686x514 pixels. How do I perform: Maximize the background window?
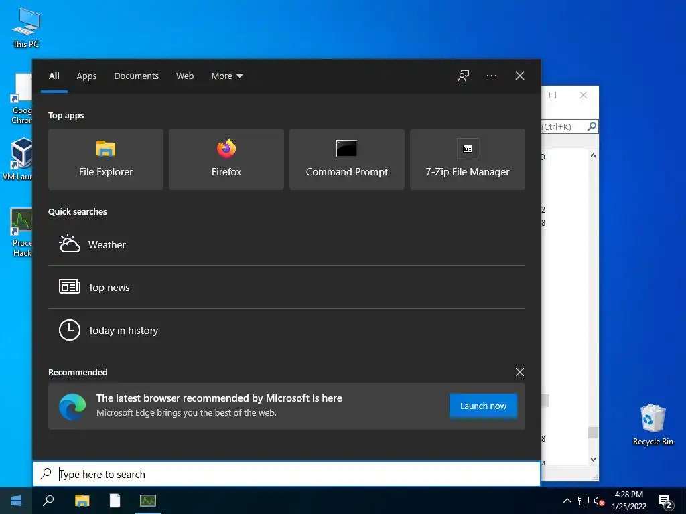pos(553,95)
